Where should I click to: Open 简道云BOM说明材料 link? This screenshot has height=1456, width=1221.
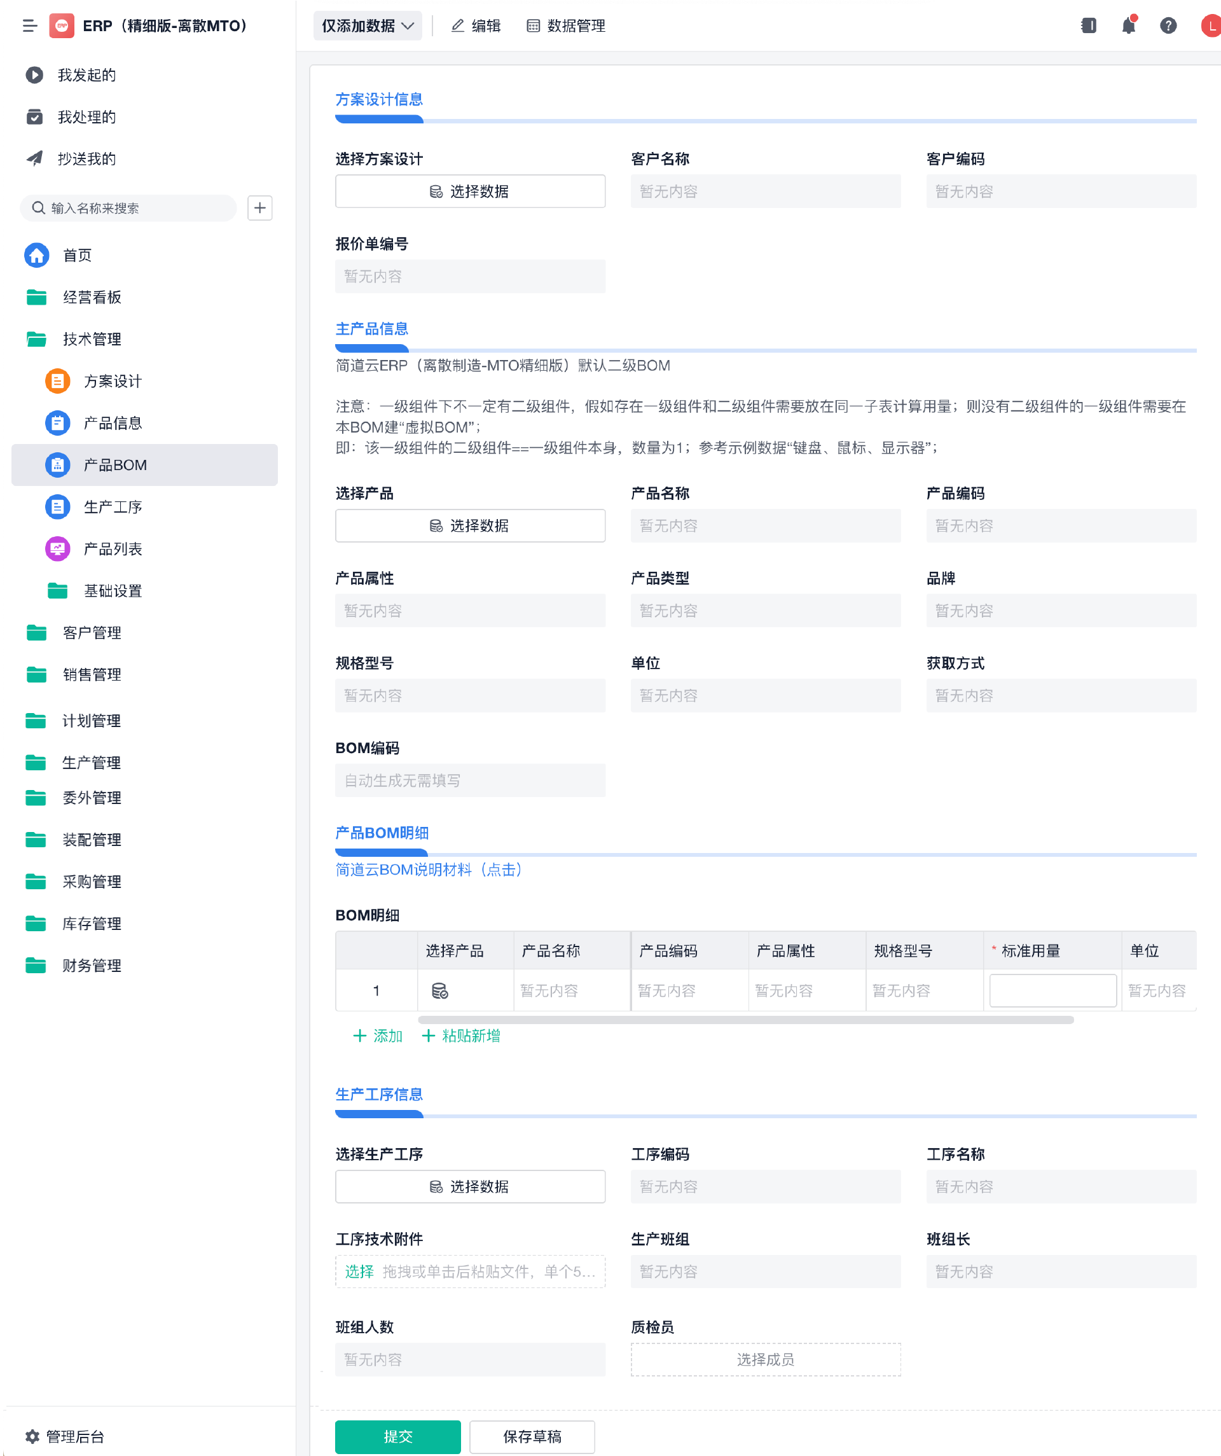point(429,870)
